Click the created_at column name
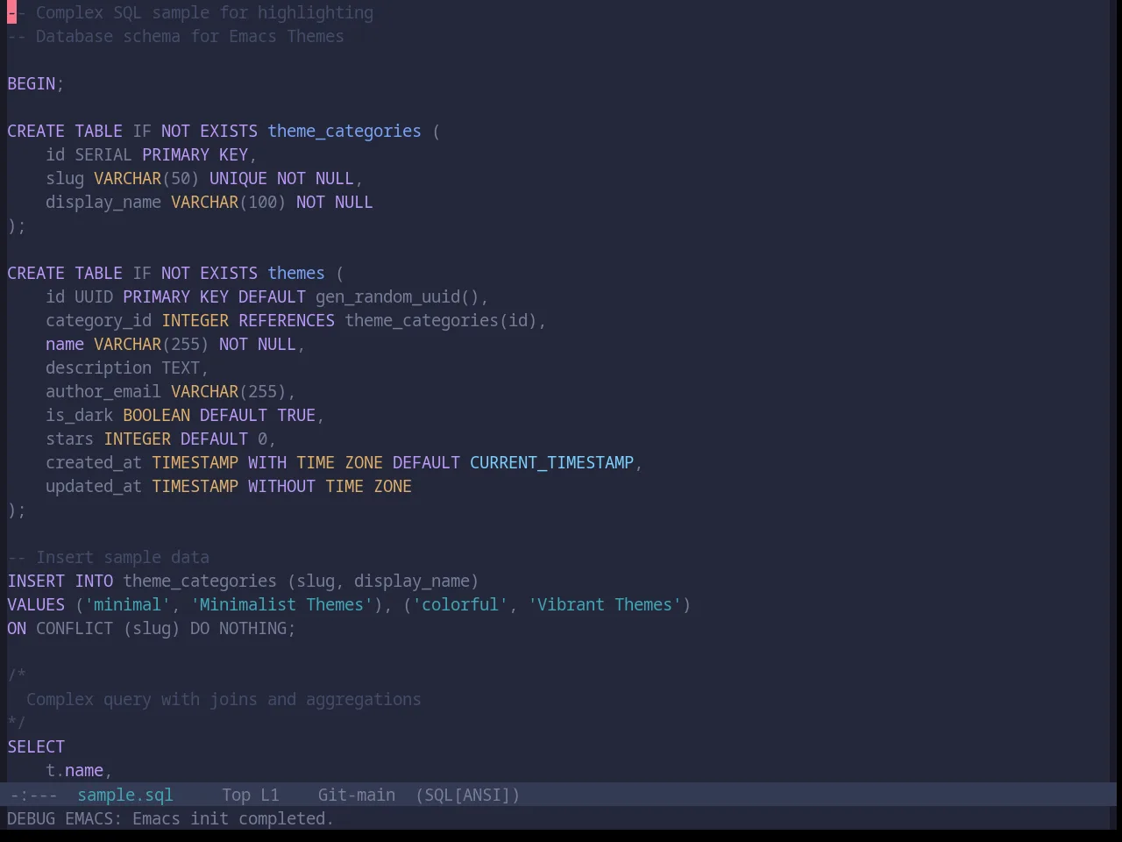 pyautogui.click(x=94, y=462)
